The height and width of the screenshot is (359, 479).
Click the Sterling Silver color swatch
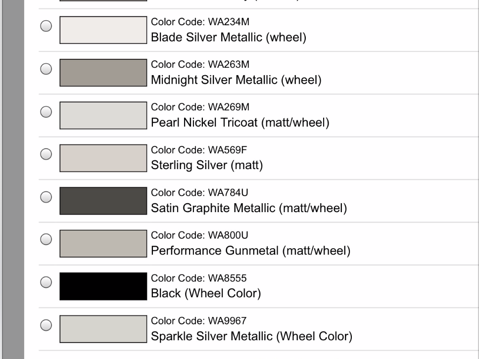103,158
